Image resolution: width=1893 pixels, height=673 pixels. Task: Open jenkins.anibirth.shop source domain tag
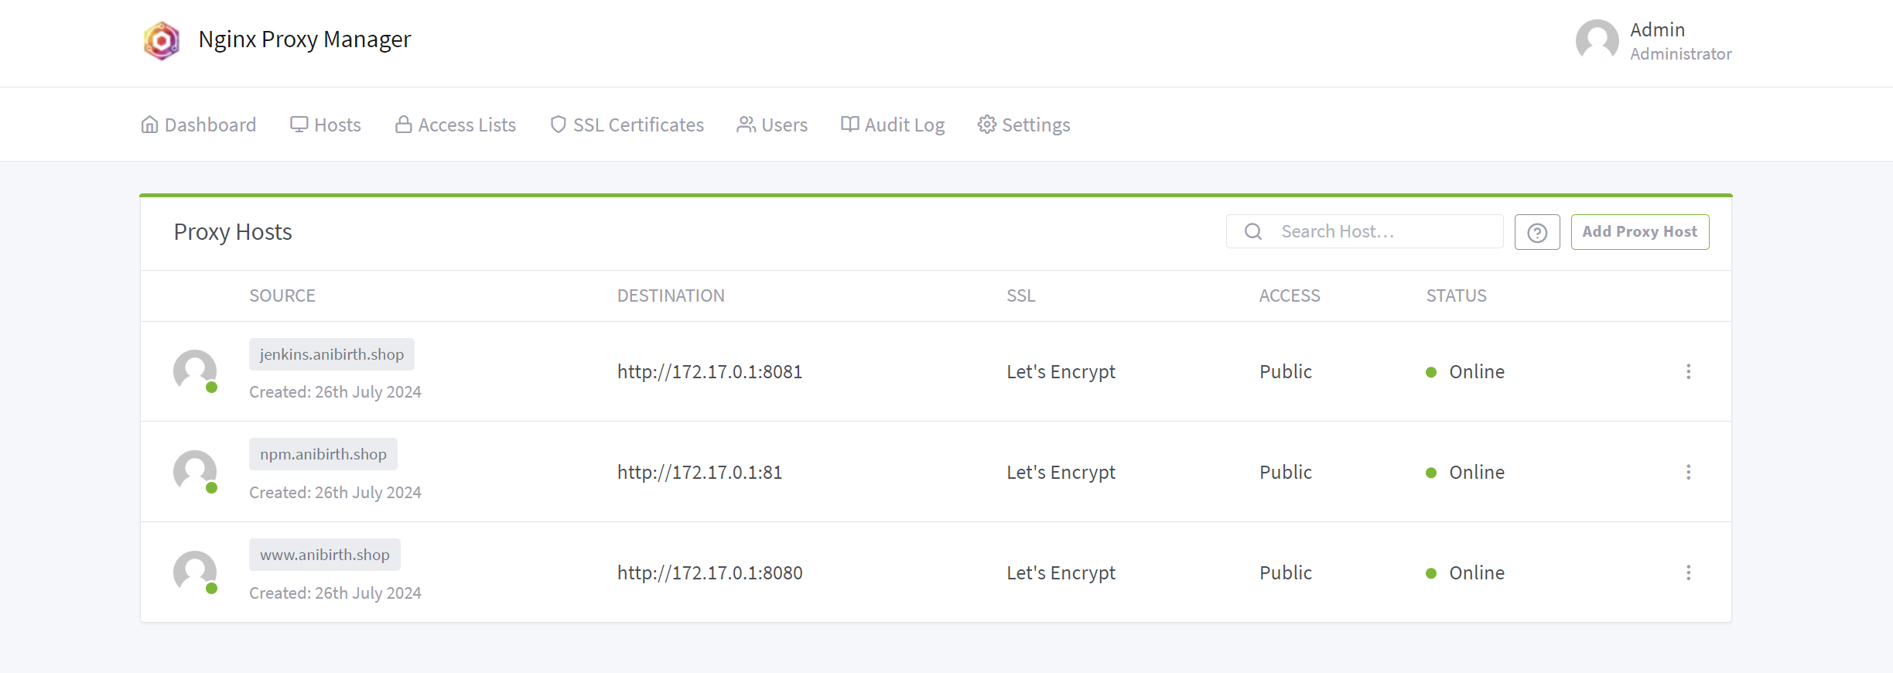[332, 354]
